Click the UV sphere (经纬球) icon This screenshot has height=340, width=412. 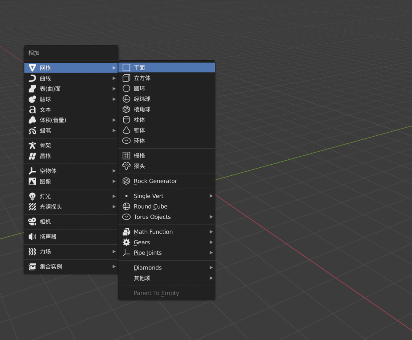click(x=126, y=99)
